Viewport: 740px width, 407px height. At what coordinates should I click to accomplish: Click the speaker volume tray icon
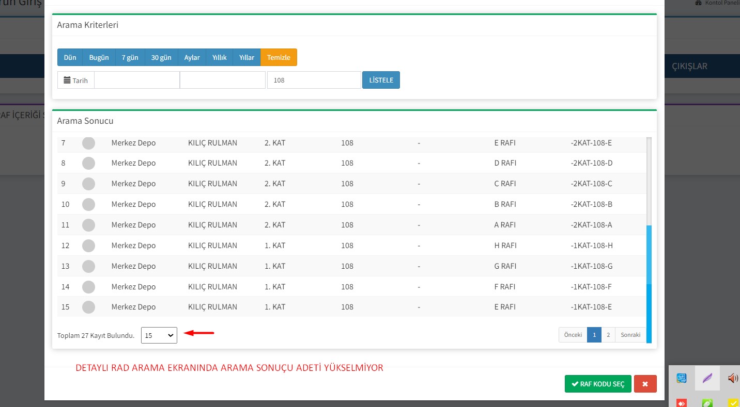[x=732, y=378]
